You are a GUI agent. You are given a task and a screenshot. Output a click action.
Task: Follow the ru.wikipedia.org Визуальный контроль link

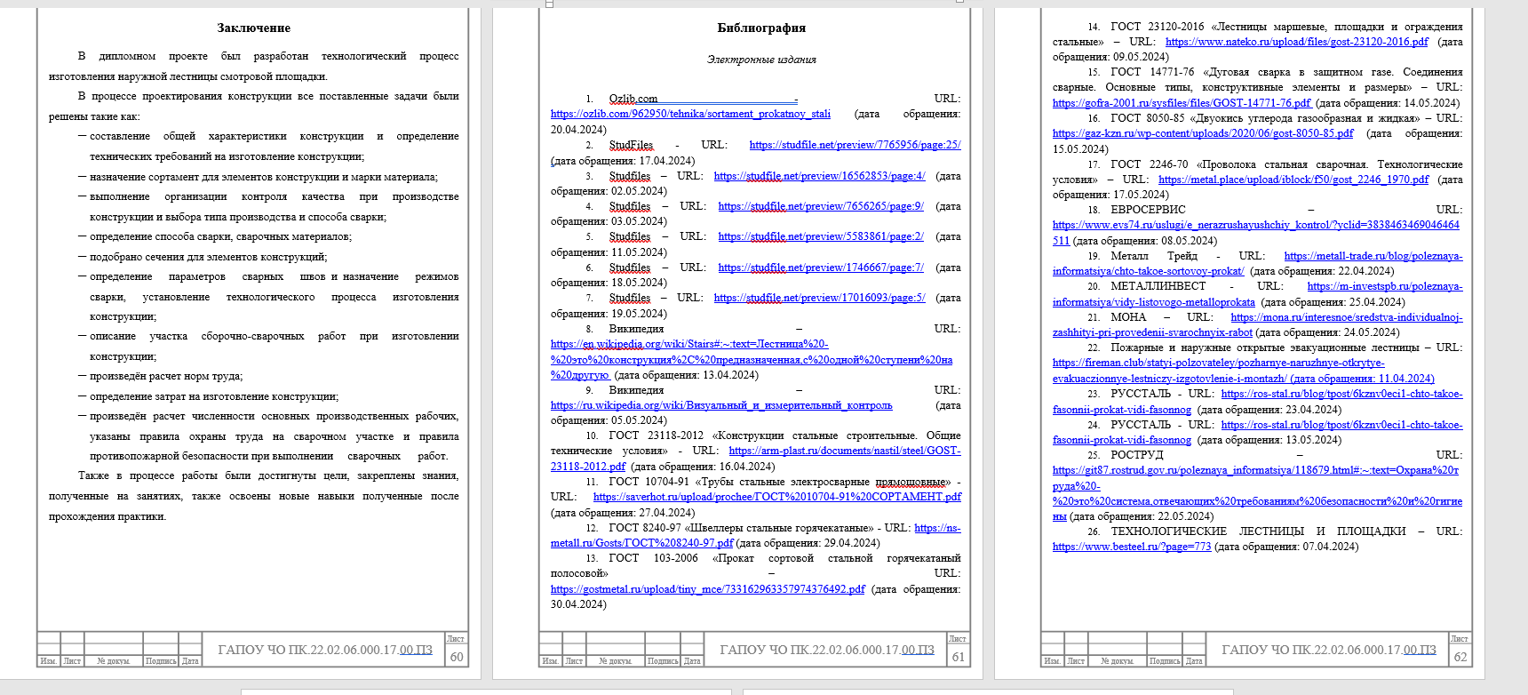coord(720,405)
